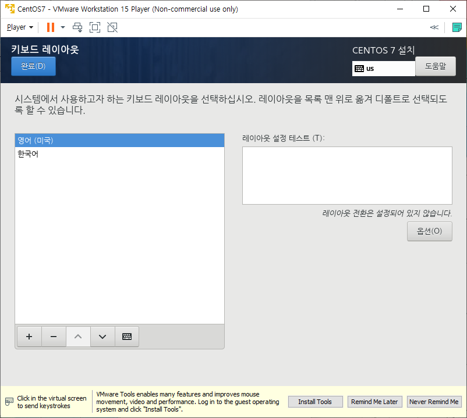Click the Install Tools button
Viewport: 467px width, 418px height.
tap(315, 402)
